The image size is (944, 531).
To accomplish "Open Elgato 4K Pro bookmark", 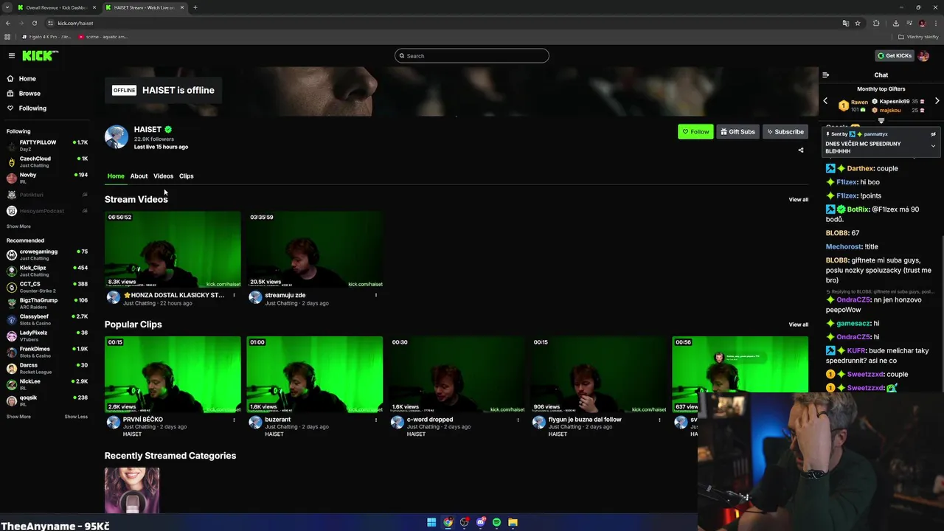I will pyautogui.click(x=47, y=37).
